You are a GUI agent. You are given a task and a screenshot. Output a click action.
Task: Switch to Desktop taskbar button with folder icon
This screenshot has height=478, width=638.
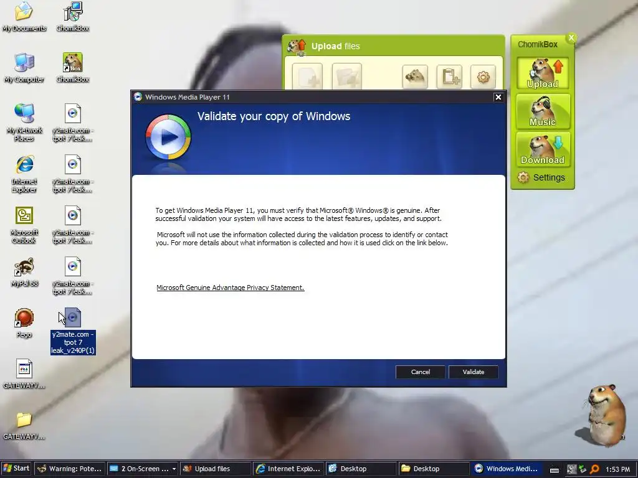click(x=434, y=469)
